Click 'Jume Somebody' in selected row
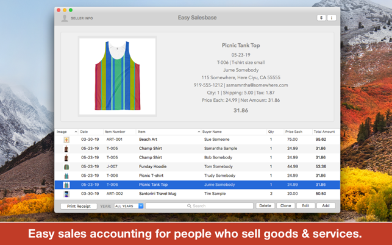The height and width of the screenshot is (245, 392). point(219,185)
